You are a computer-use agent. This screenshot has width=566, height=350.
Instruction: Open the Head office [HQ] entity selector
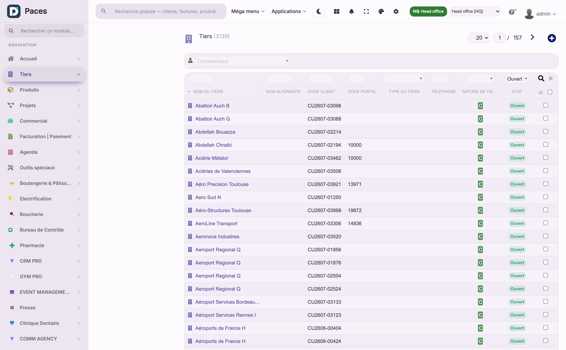(x=475, y=11)
